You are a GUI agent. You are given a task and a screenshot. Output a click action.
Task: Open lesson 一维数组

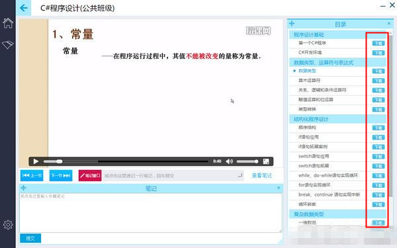(307, 223)
